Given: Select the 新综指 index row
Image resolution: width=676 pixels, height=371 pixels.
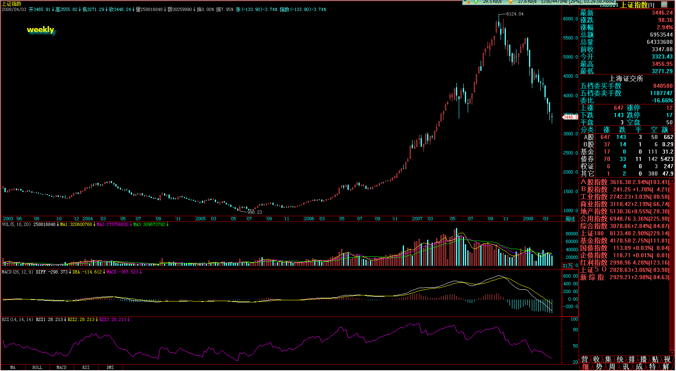Looking at the screenshot, I should [x=625, y=277].
